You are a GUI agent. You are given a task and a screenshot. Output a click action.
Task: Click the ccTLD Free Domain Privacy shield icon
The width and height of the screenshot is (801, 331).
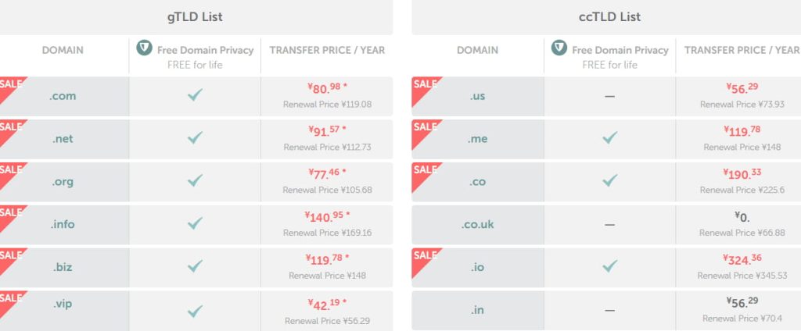pos(559,48)
